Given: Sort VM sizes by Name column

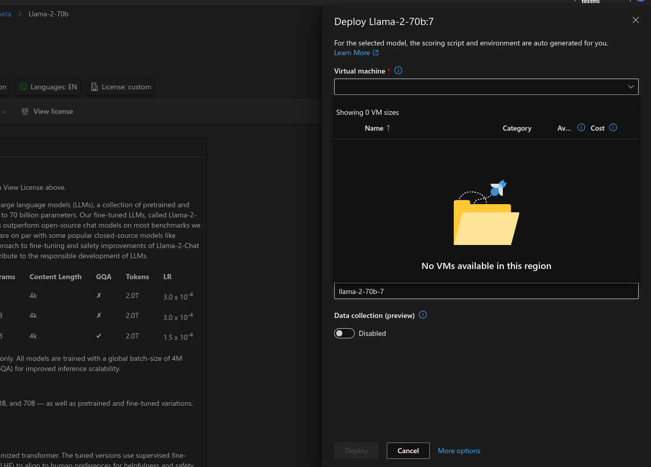Looking at the screenshot, I should pyautogui.click(x=378, y=128).
